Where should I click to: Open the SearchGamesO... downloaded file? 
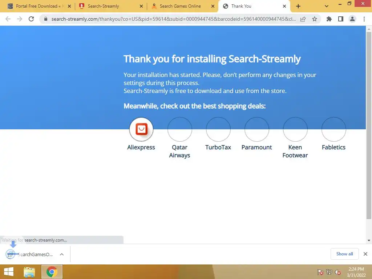30,254
